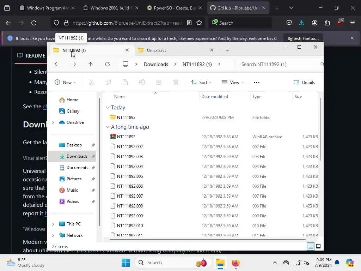
Task: Click the Paste clipboard icon in Explorer toolbar
Action: click(125, 83)
